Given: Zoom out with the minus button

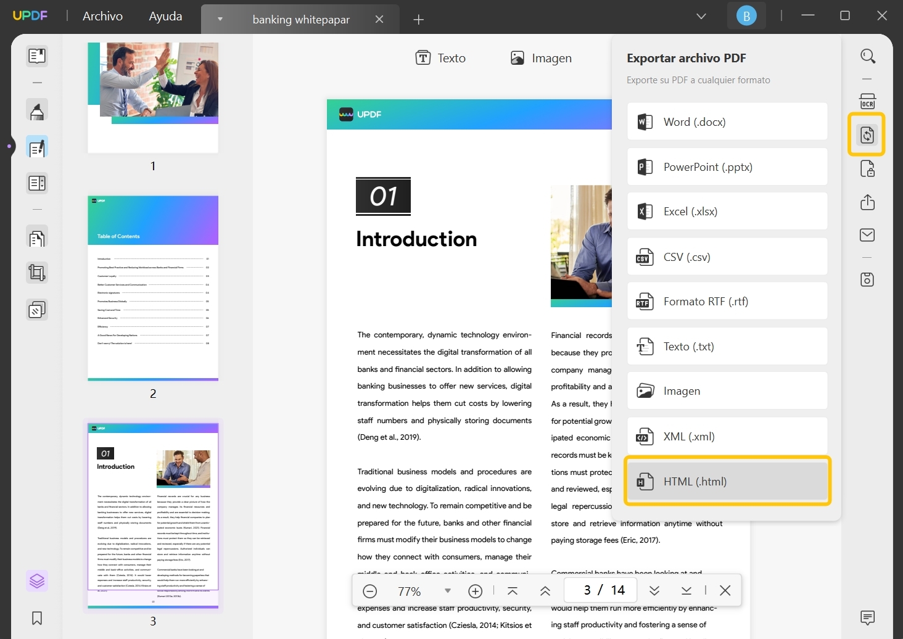Looking at the screenshot, I should (x=370, y=591).
